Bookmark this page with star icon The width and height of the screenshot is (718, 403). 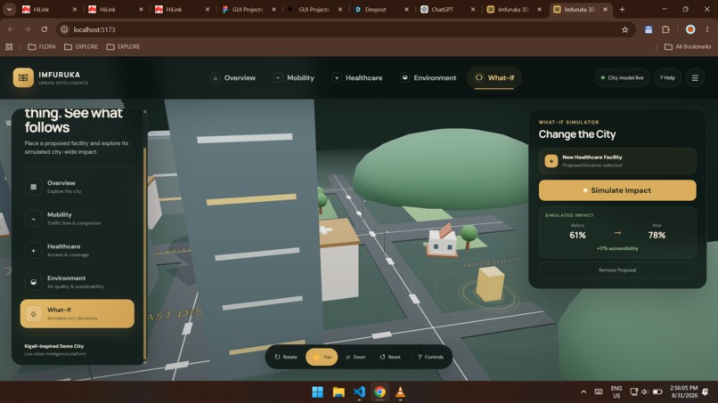[x=624, y=29]
